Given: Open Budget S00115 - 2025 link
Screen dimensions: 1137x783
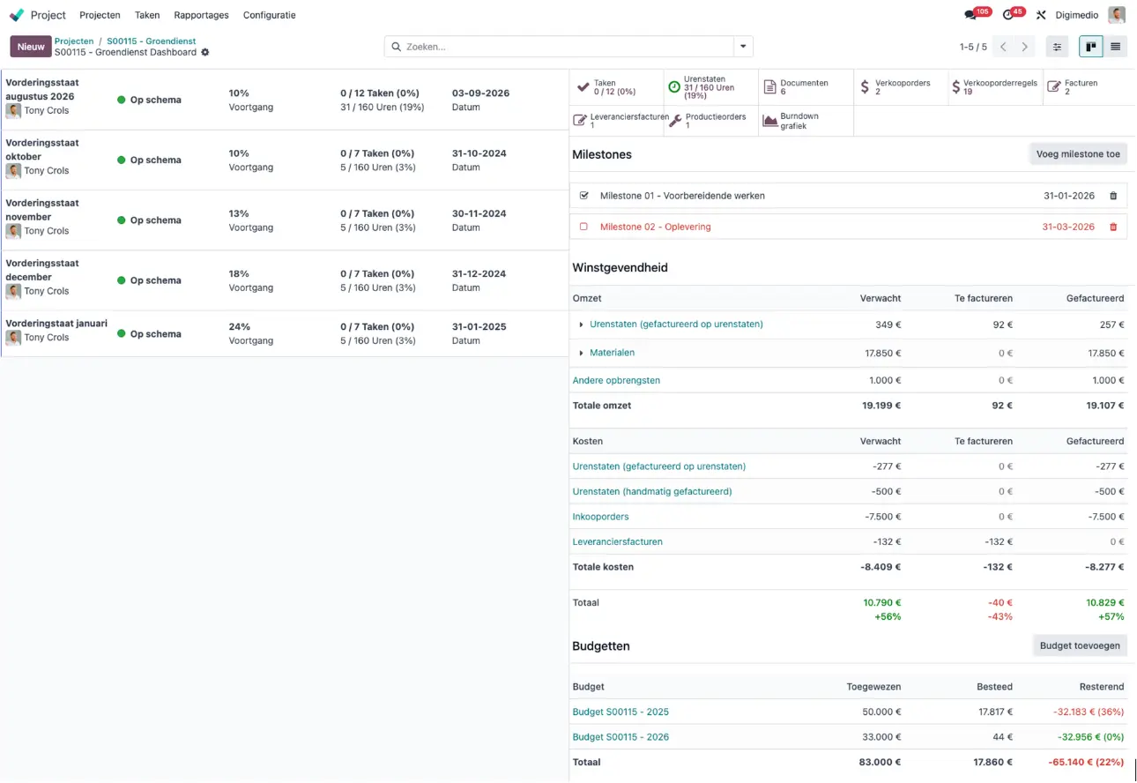Looking at the screenshot, I should point(621,712).
